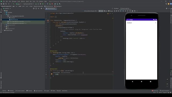172x97 pixels.
Task: Click the Sync/reload toolbar icon
Action: (6, 4)
